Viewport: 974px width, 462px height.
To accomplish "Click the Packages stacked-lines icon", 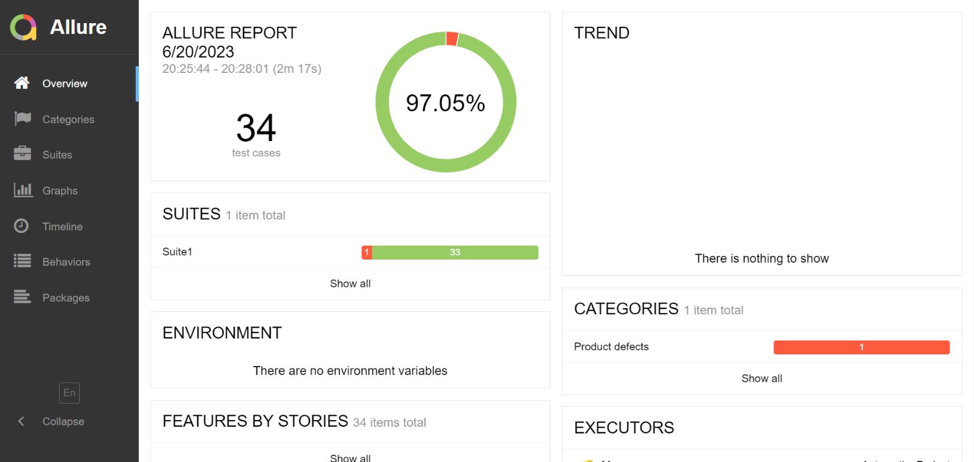I will pyautogui.click(x=23, y=297).
